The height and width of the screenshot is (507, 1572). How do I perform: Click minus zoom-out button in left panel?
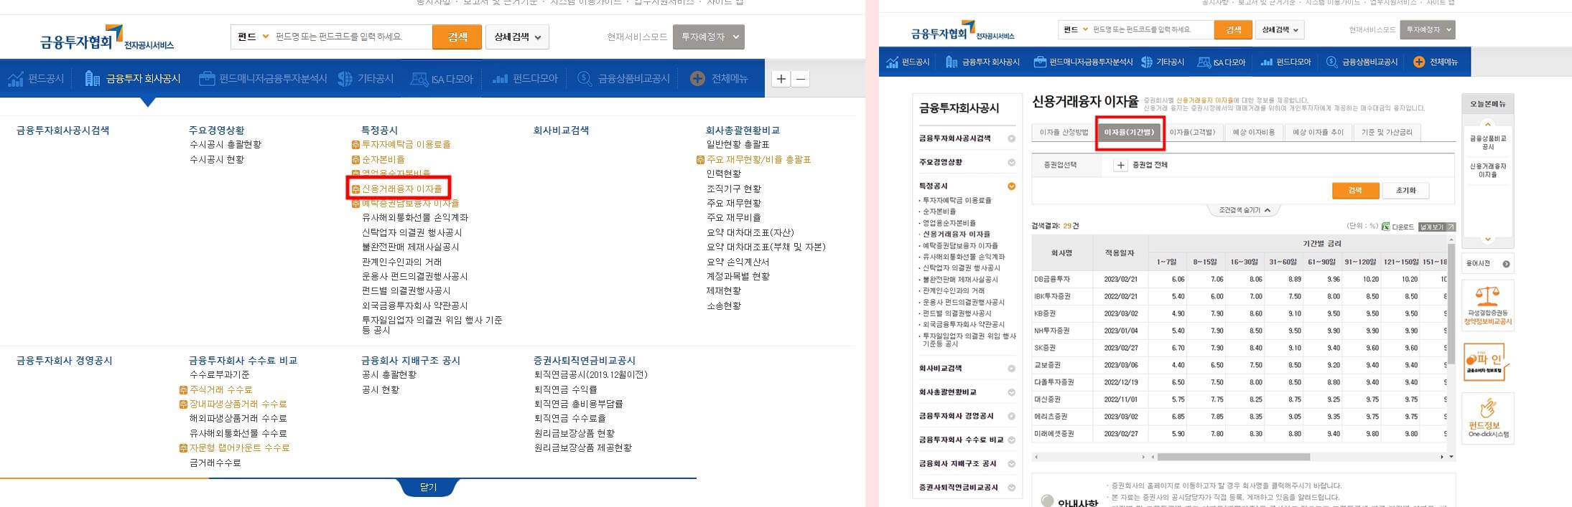pos(801,79)
